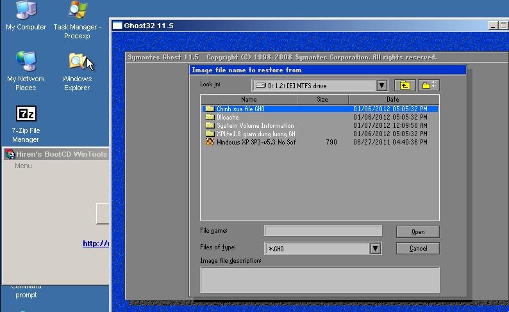Open the *.GHO file type combo box
Image resolution: width=509 pixels, height=312 pixels.
pyautogui.click(x=323, y=249)
